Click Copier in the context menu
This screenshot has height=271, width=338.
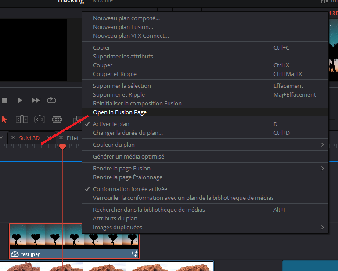205,48
